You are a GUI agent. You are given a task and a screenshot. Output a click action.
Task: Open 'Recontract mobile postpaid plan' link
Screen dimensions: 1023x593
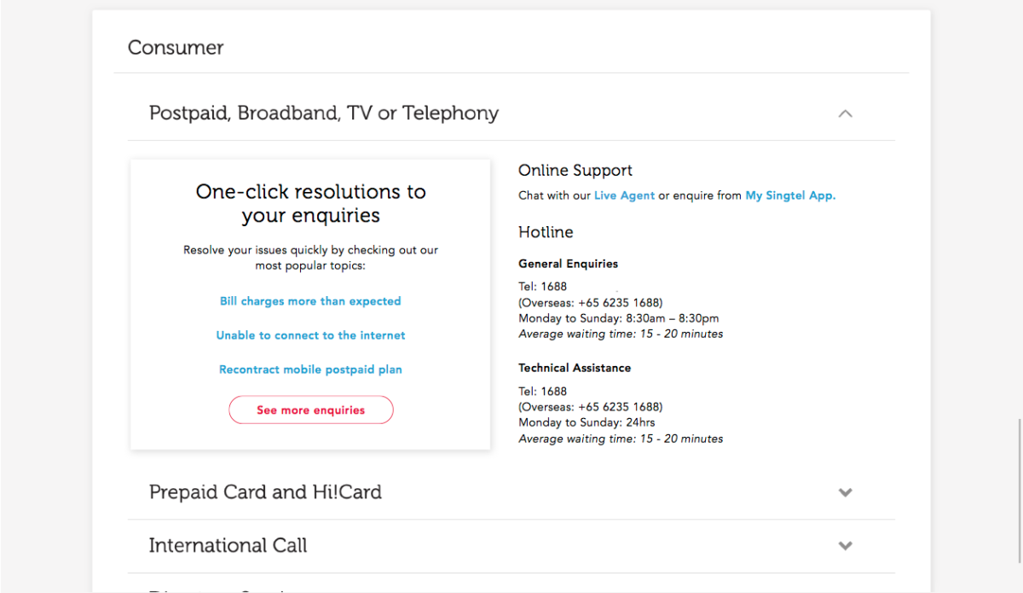310,369
